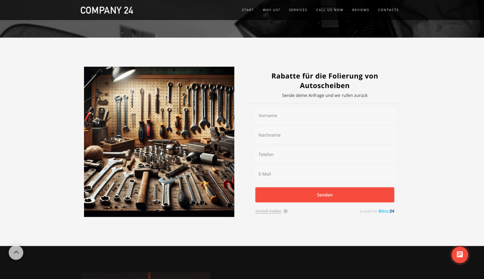This screenshot has width=484, height=279.
Task: Select SERVICES in the top menu
Action: click(298, 10)
